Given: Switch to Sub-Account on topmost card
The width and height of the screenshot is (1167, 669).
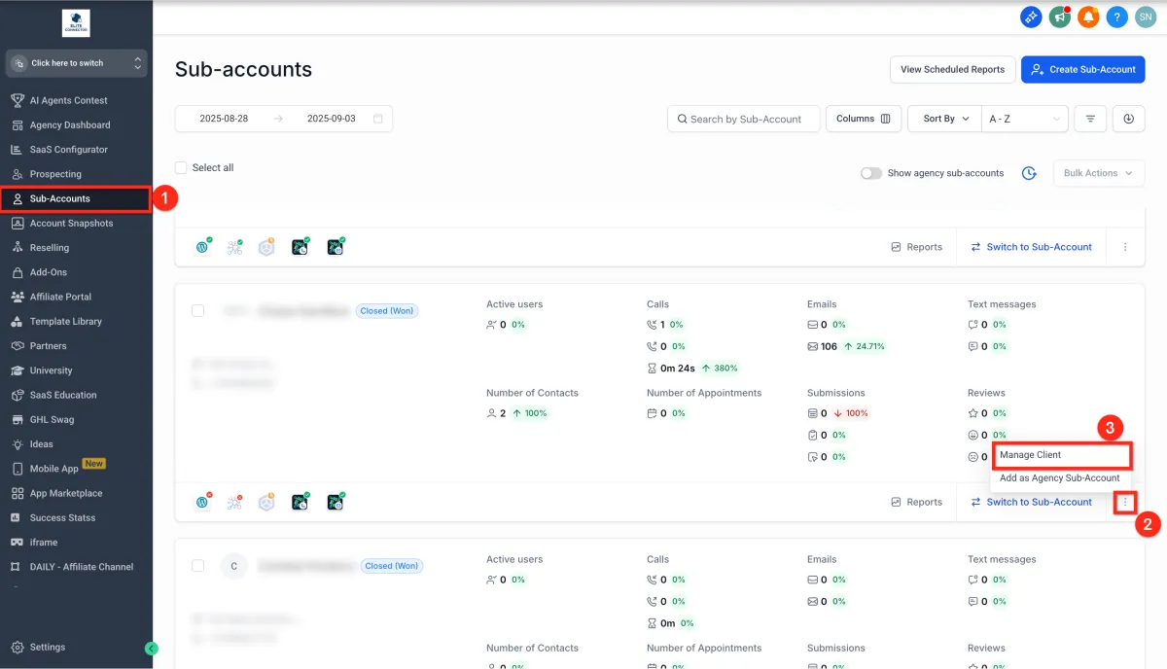Looking at the screenshot, I should click(1031, 247).
